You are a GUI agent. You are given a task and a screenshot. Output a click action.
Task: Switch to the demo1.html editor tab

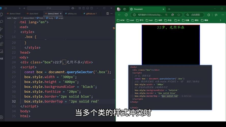click(x=14, y=13)
